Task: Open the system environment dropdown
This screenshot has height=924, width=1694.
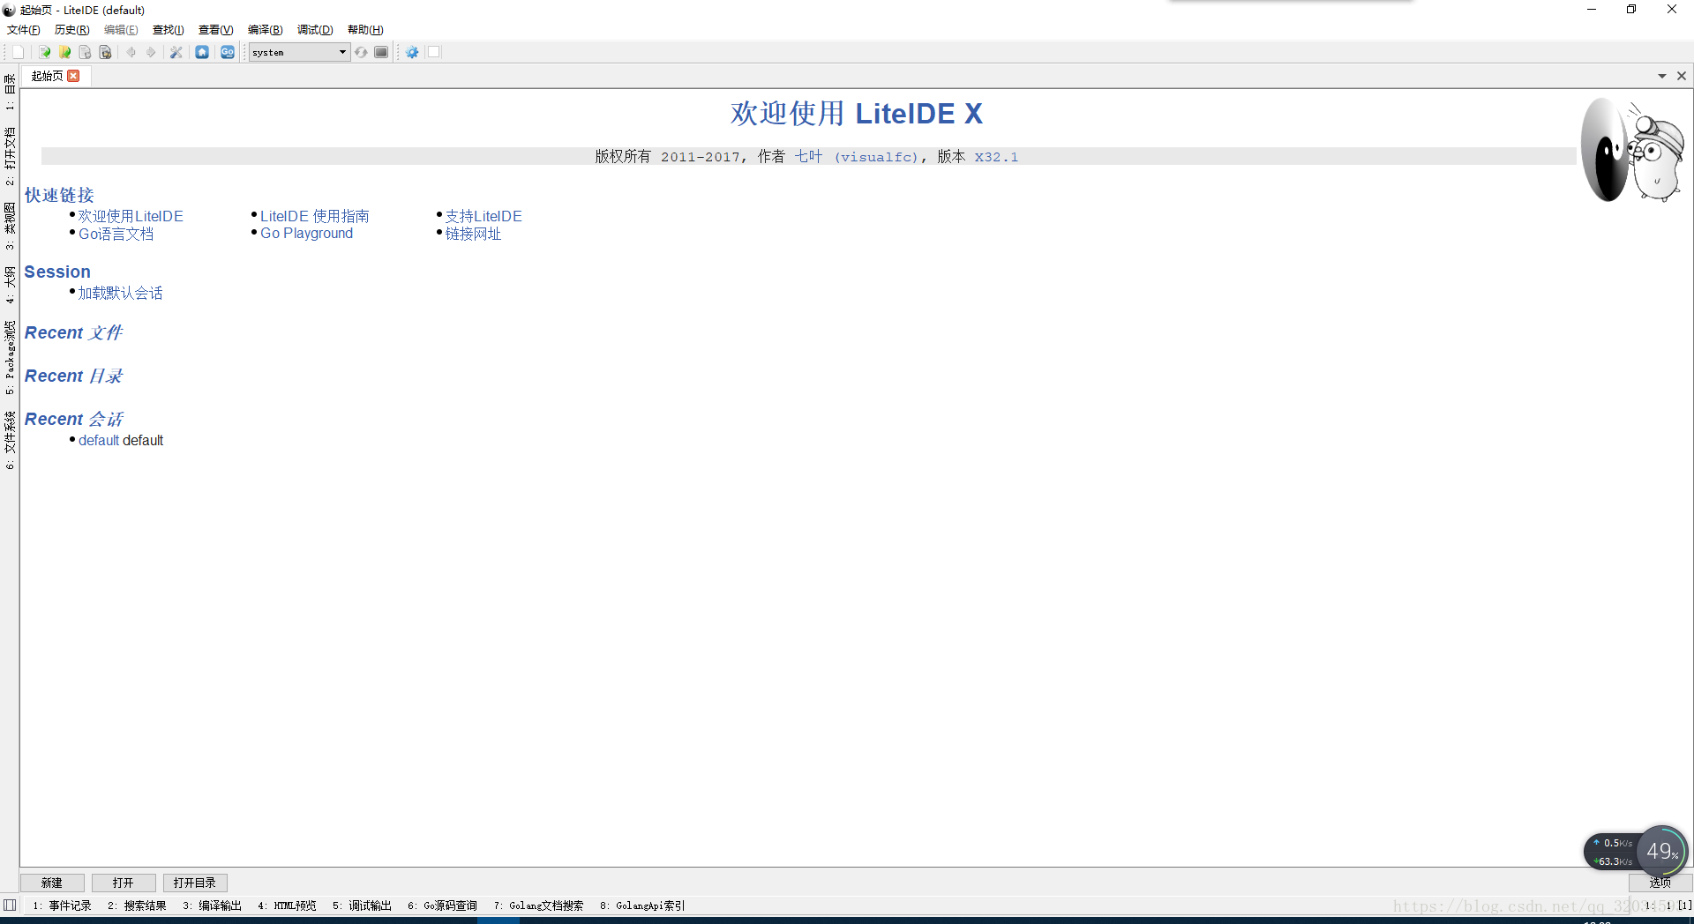Action: point(299,52)
